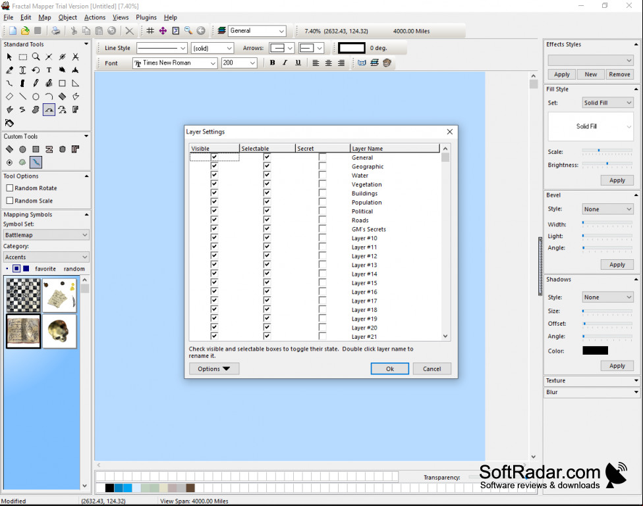Uncheck Visible for the Roads layer
This screenshot has height=506, width=643.
pos(214,220)
